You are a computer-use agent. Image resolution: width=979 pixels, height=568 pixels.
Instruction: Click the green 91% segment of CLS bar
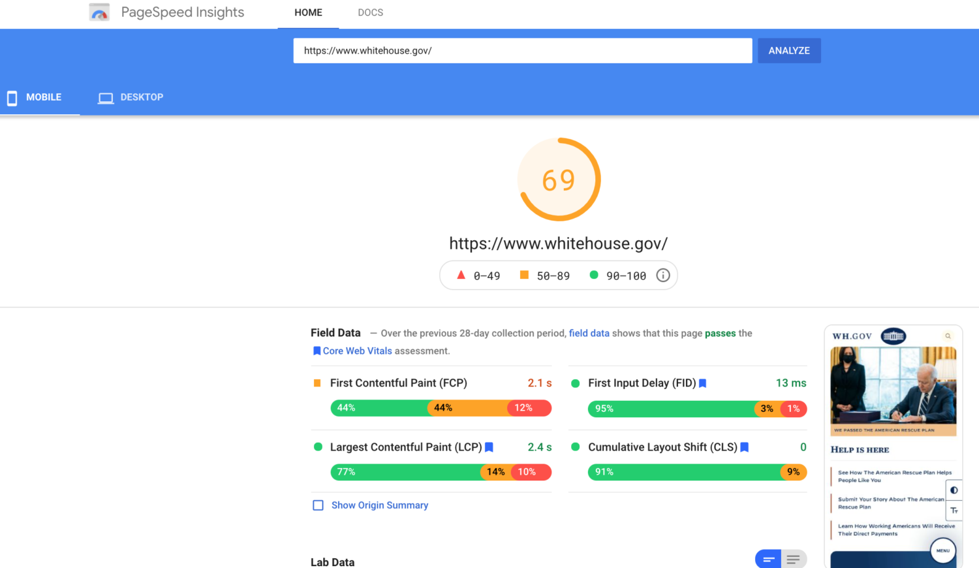point(685,472)
